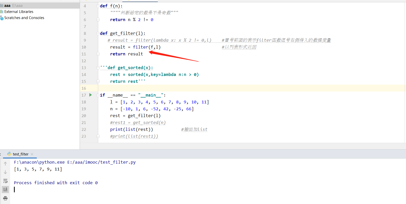Collapse def f(n) fold marker

[98, 6]
